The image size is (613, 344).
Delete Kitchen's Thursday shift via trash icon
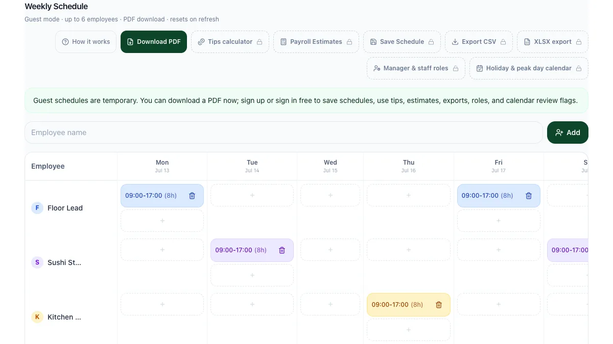click(x=438, y=305)
